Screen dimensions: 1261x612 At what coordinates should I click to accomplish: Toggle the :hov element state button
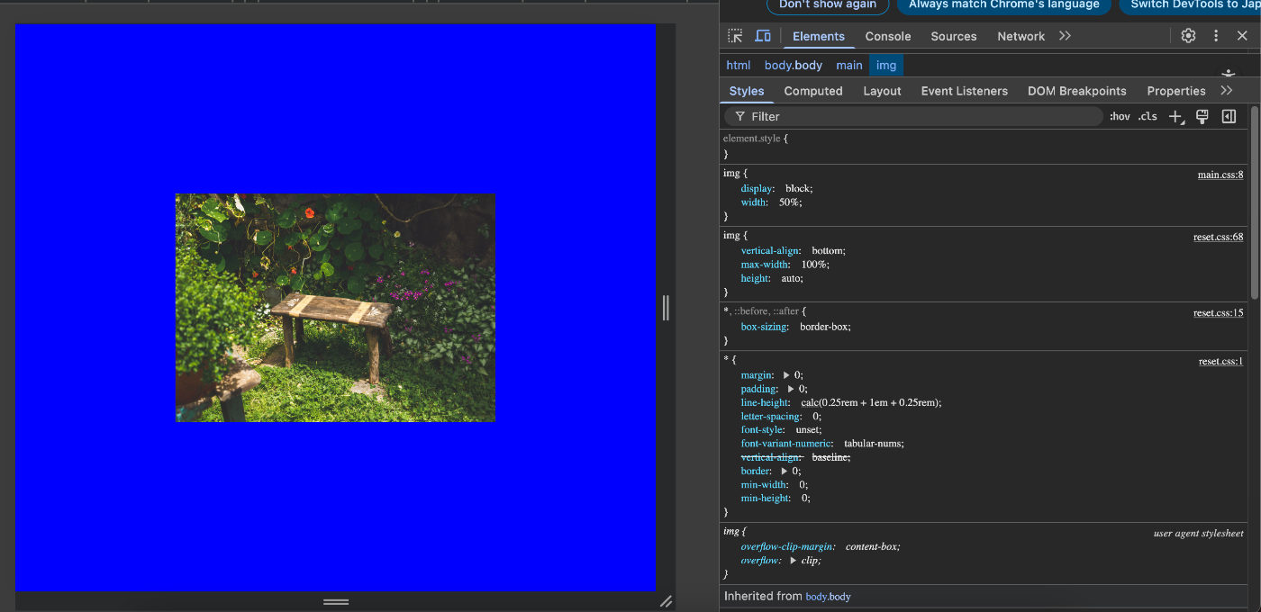click(1120, 116)
